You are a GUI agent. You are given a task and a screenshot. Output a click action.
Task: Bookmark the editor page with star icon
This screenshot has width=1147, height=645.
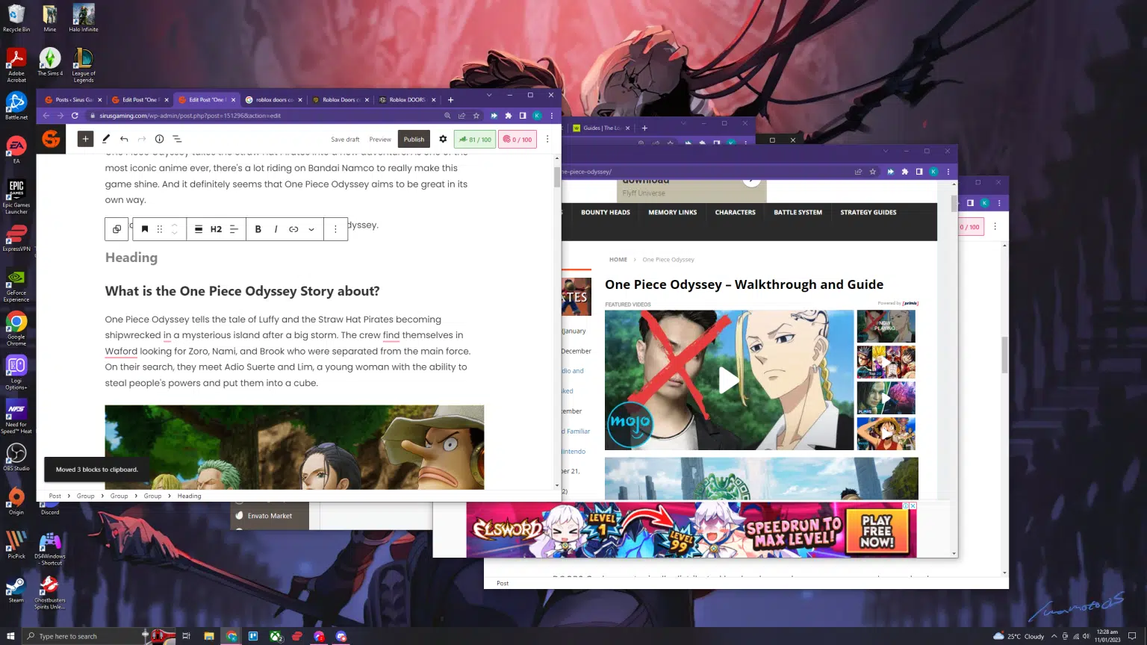tap(476, 116)
